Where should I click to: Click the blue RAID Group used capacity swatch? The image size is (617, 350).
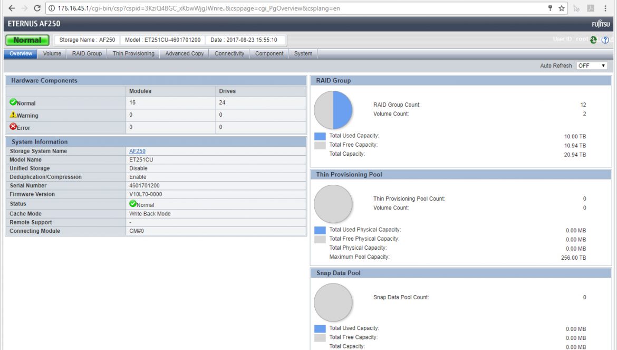[320, 136]
